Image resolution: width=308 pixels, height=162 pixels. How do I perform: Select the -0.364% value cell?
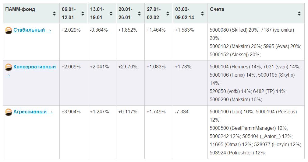[102, 42]
